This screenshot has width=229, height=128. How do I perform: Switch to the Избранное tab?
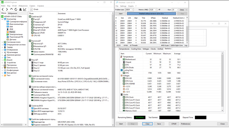tap(12, 13)
